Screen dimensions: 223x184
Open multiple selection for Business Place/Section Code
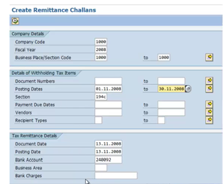pyautogui.click(x=209, y=57)
